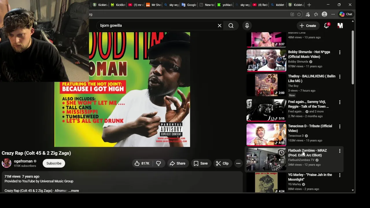This screenshot has width=370, height=208.
Task: Click Provided to YouTube by Universal Music Group
Action: tap(39, 181)
